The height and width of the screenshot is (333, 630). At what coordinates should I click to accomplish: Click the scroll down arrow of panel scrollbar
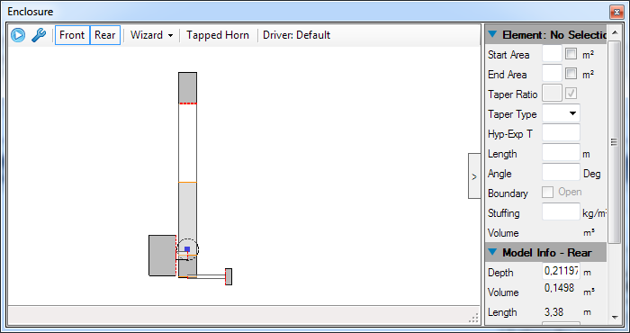pos(615,317)
